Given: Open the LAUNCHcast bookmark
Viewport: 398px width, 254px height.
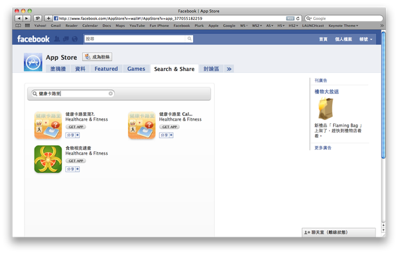Looking at the screenshot, I should point(312,26).
